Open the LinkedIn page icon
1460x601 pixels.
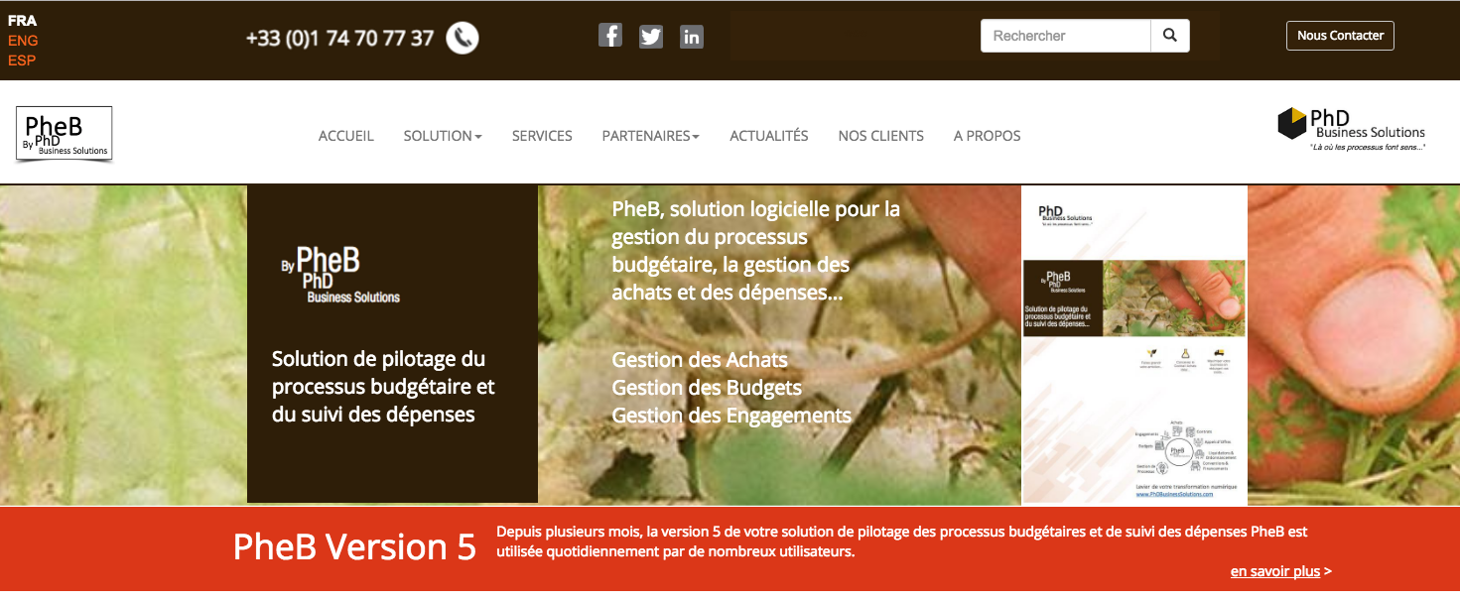[x=692, y=37]
